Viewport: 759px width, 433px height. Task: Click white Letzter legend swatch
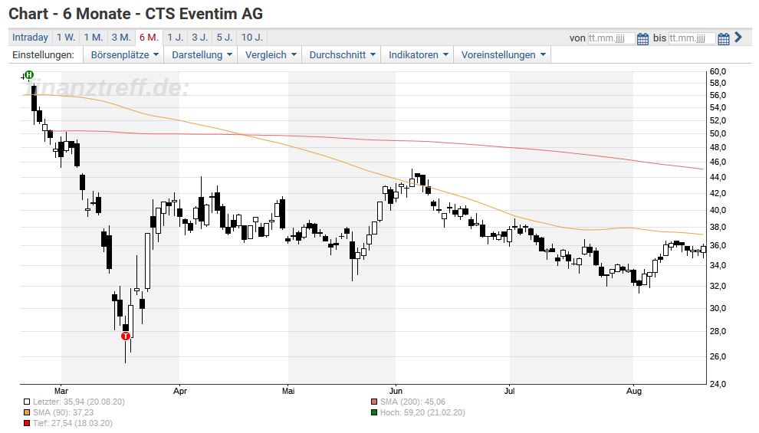point(27,402)
